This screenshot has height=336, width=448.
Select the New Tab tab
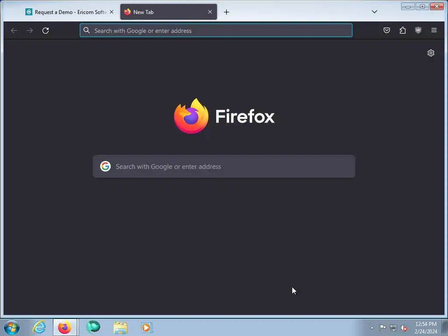coord(168,12)
